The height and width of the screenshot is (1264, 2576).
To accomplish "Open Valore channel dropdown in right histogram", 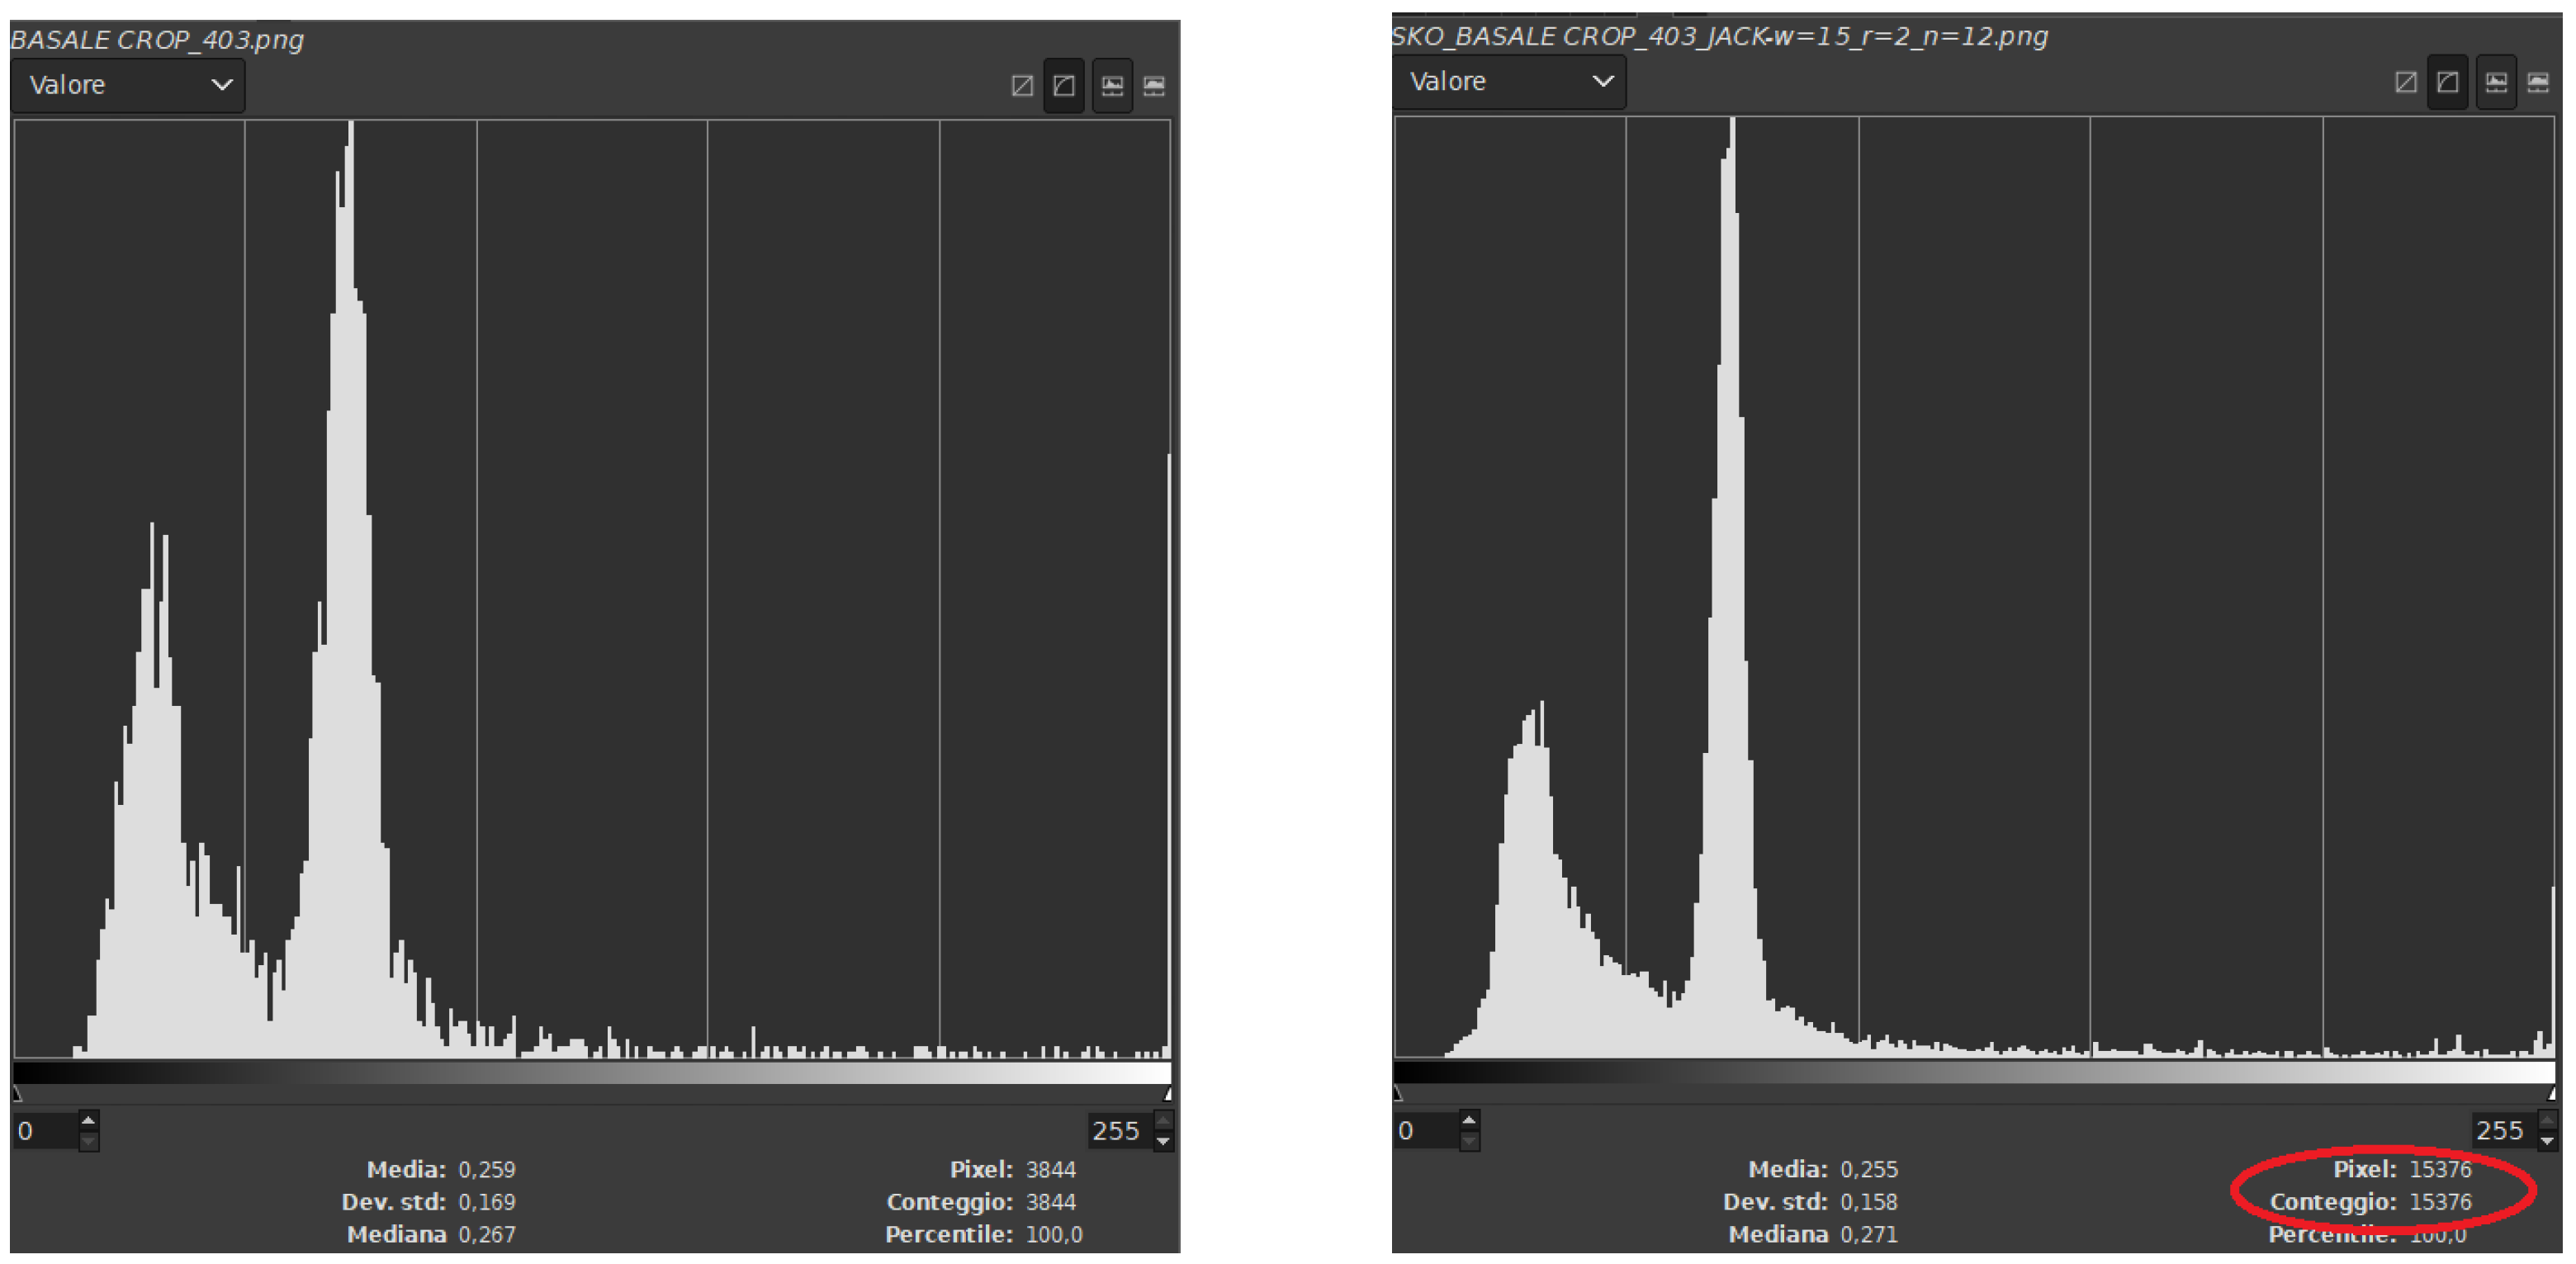I will point(1509,81).
